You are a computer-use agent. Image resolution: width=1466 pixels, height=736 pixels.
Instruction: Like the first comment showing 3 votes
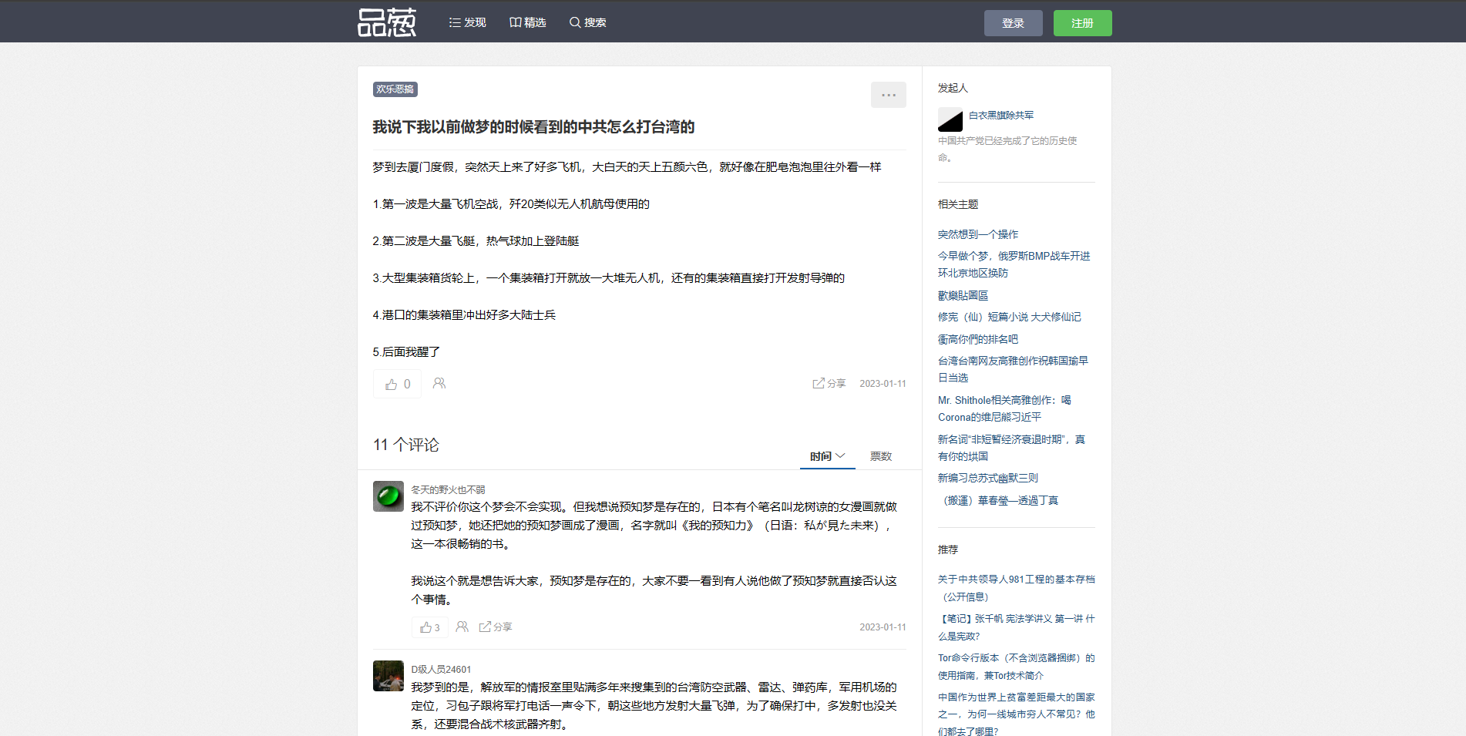pyautogui.click(x=429, y=627)
